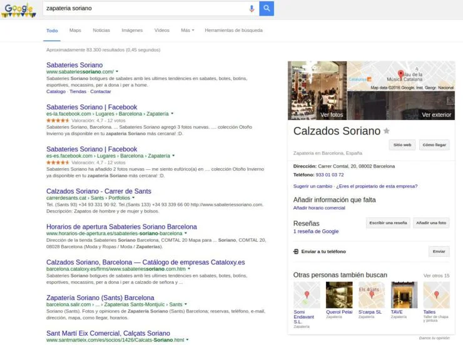The width and height of the screenshot is (463, 345).
Task: Open Querol Pelai suggestion thumbnail
Action: (x=339, y=295)
